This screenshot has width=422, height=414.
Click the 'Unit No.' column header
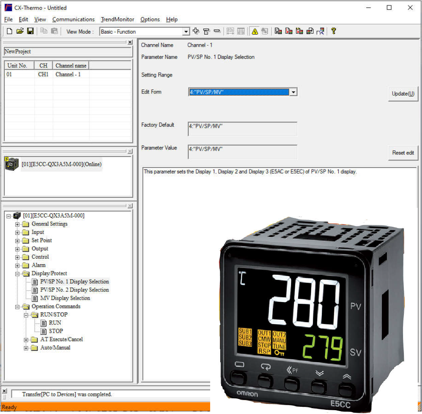tap(19, 65)
